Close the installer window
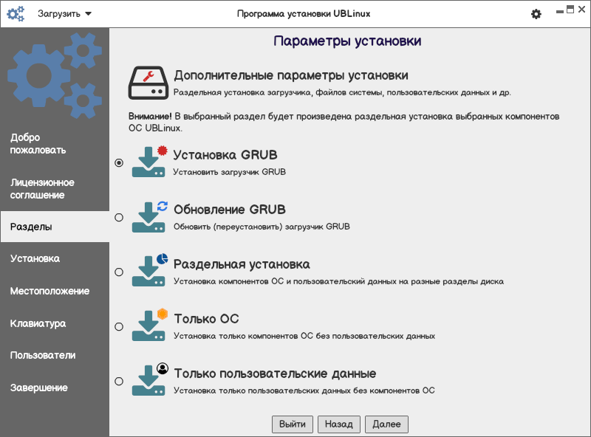The width and height of the screenshot is (591, 437). pyautogui.click(x=581, y=10)
